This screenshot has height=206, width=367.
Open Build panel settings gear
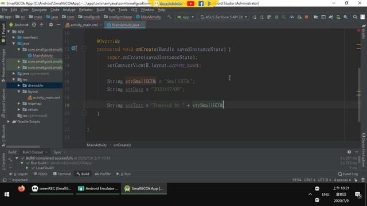pyautogui.click(x=349, y=152)
